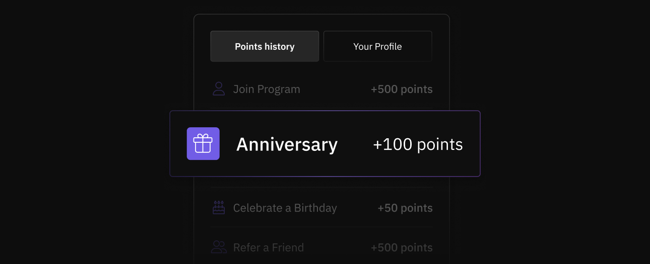
Task: Click the space between Refer a Friend and +500 points
Action: tap(337, 247)
